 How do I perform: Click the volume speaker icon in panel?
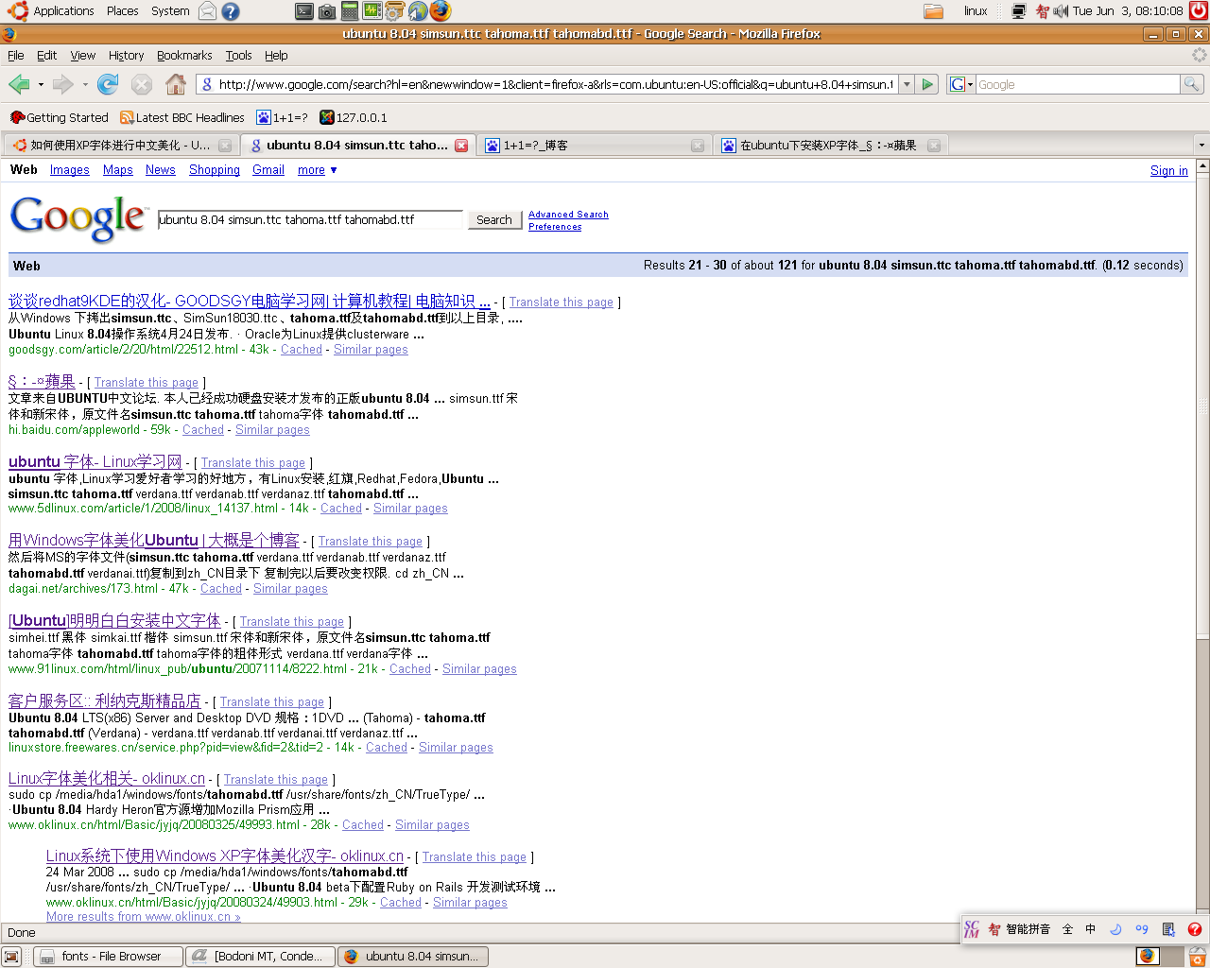(x=1061, y=11)
